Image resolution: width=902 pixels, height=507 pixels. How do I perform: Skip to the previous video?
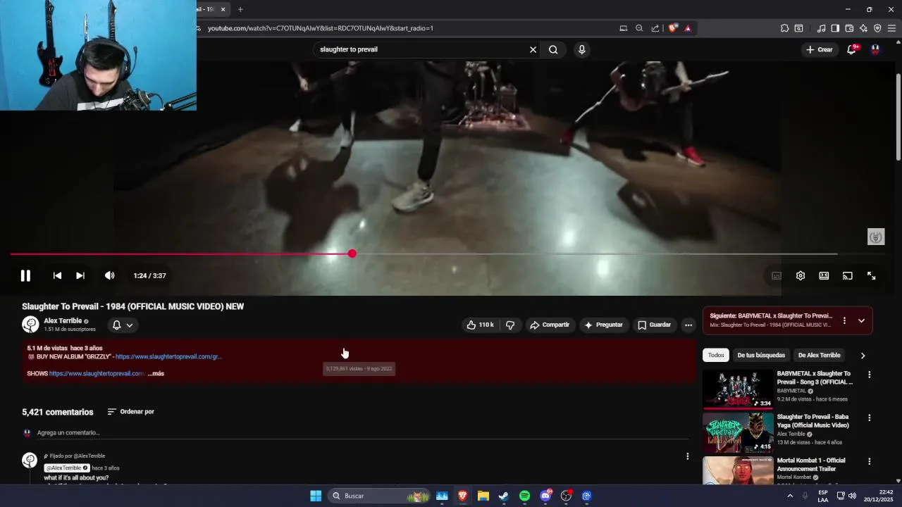pos(57,276)
